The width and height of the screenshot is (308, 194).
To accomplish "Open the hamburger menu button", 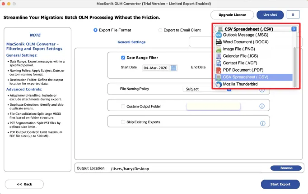I will (293, 14).
